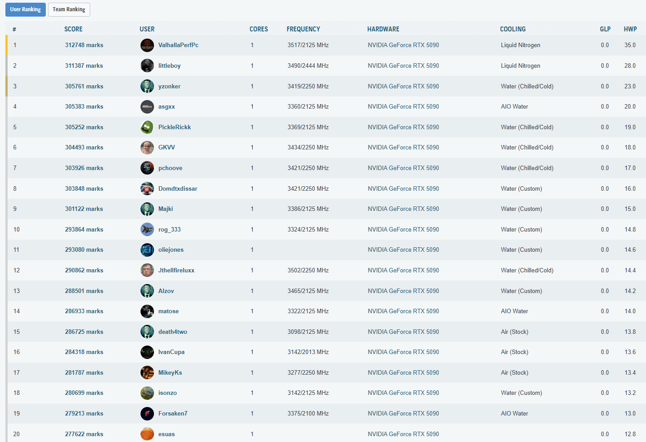Click the Domdtxdissar username link
The width and height of the screenshot is (646, 442).
pos(178,189)
